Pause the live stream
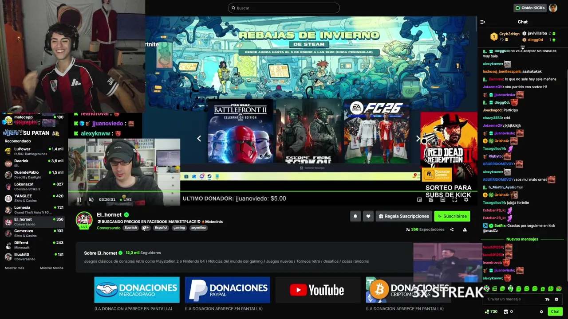 click(x=79, y=199)
